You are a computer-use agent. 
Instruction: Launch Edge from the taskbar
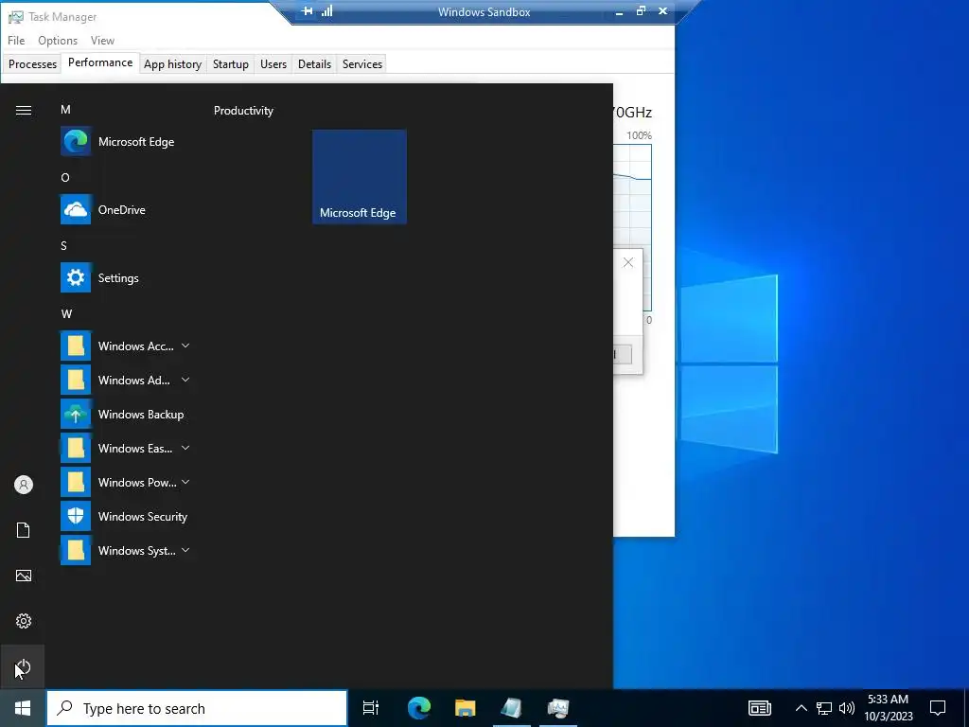coord(419,708)
